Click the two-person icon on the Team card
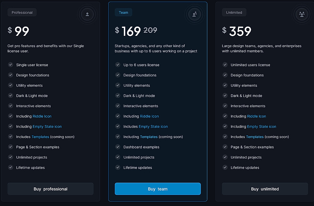 [194, 14]
